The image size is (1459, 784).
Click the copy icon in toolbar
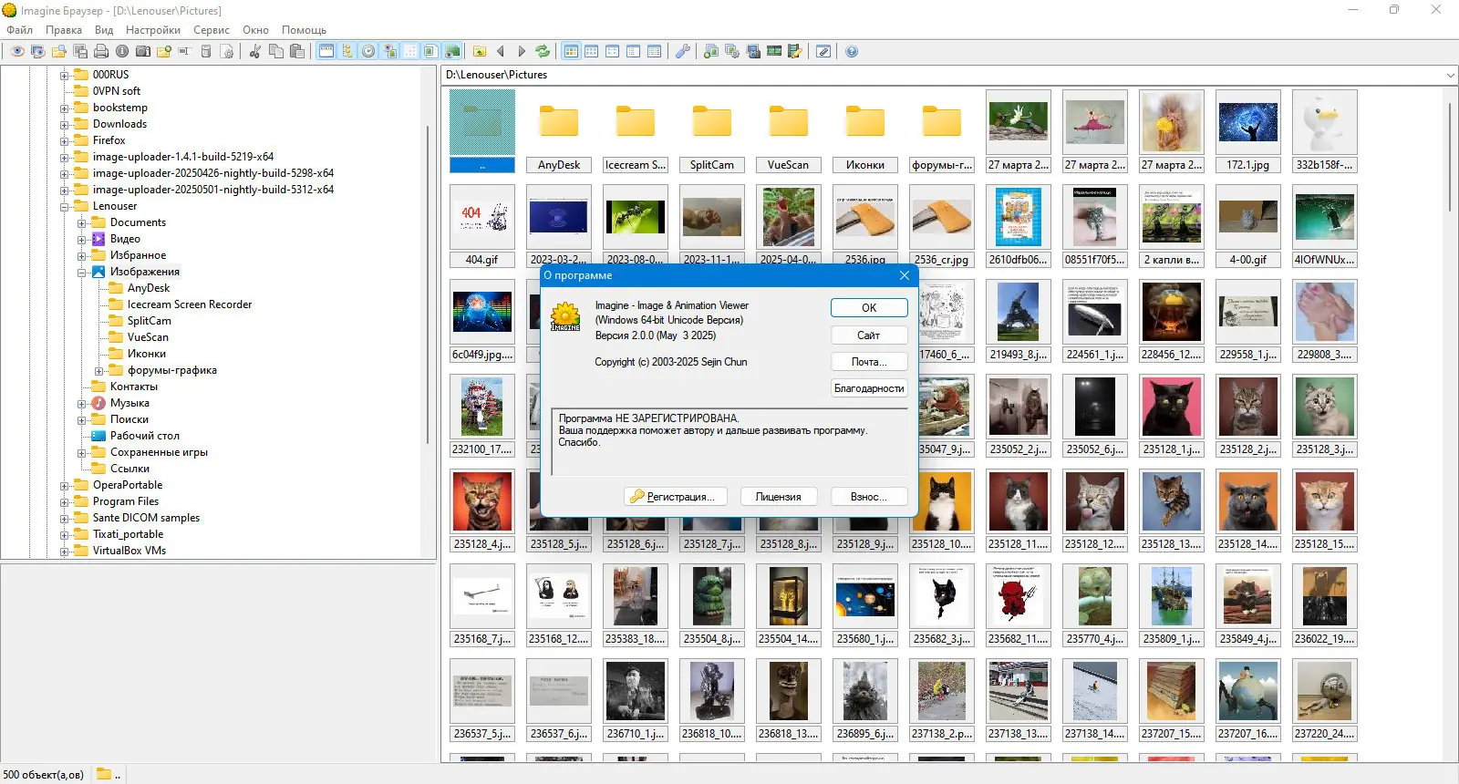(276, 52)
